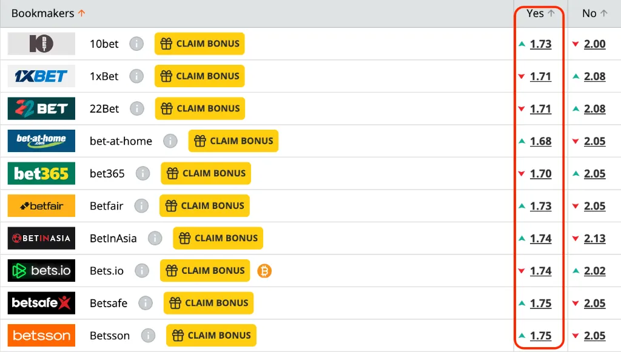Screen dimensions: 621x352
Task: Open the info icon beside bet-at-home
Action: (x=170, y=141)
